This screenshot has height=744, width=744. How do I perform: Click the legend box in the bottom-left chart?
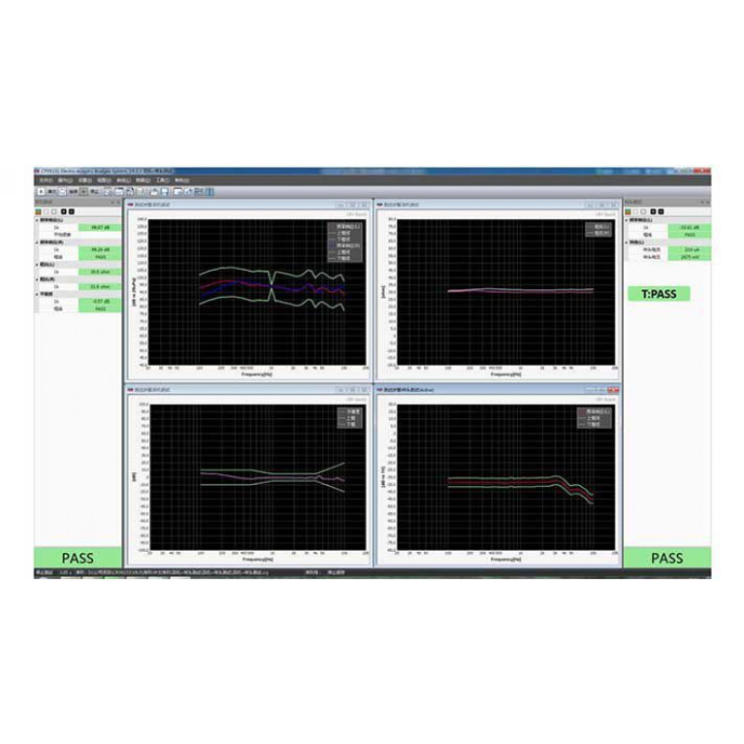[x=350, y=418]
